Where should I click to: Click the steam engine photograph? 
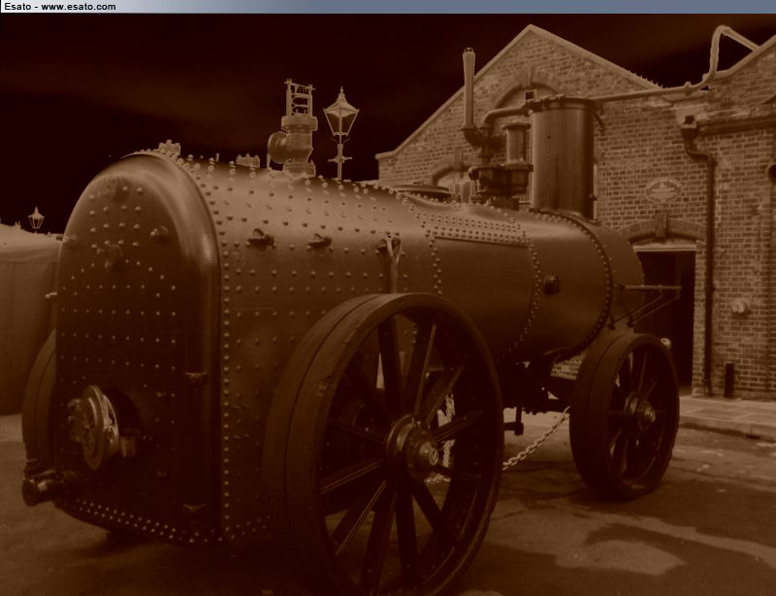[388, 305]
